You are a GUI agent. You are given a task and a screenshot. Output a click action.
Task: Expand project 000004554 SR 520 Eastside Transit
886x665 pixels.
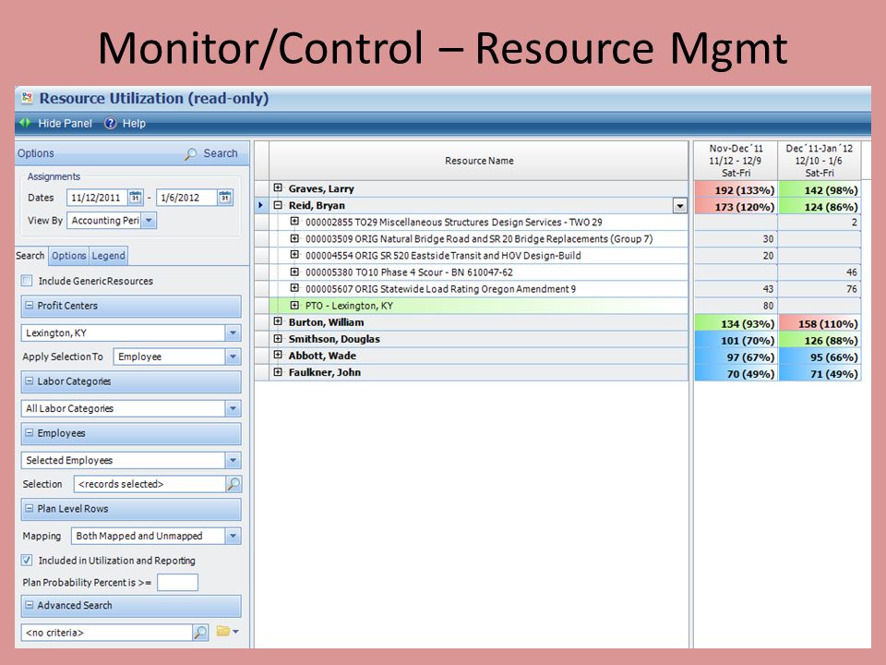pos(294,255)
